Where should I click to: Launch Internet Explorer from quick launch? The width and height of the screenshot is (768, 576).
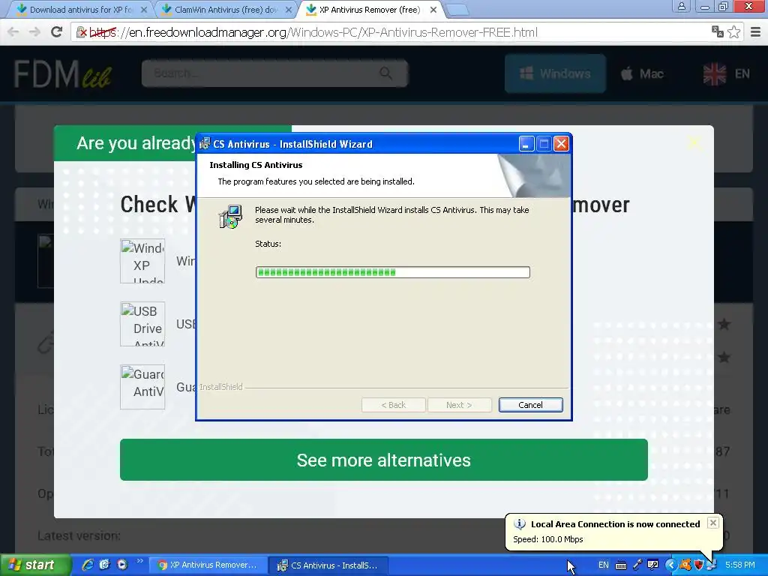[88, 565]
